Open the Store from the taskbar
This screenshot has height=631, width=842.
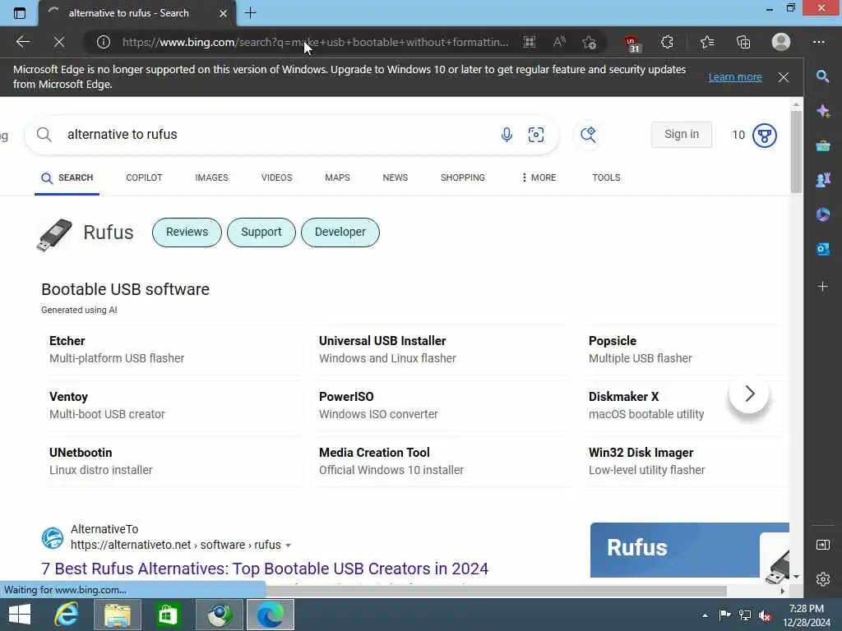168,615
